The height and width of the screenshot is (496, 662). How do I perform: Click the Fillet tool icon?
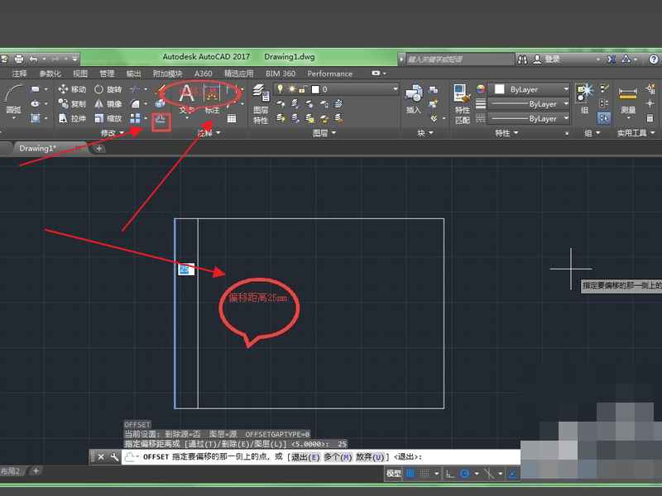[x=135, y=104]
